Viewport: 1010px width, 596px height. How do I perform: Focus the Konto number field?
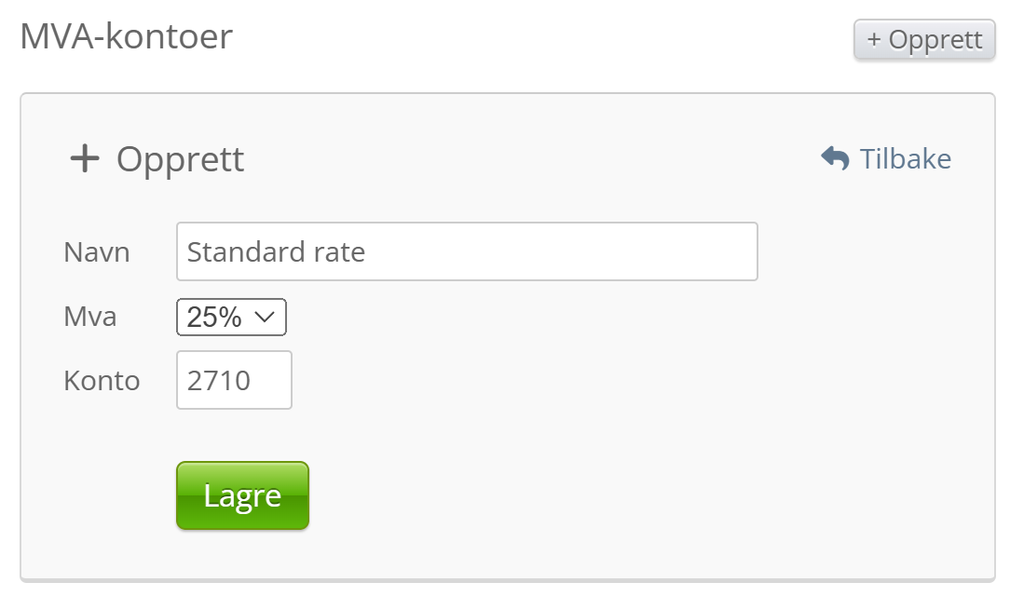point(234,380)
